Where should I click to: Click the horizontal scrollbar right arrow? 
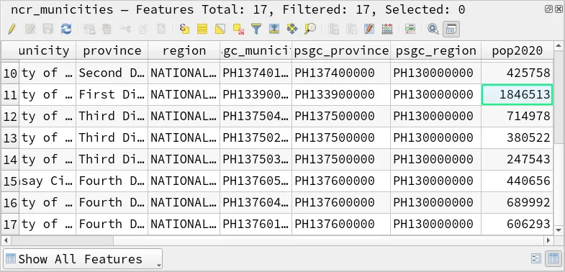tap(548, 240)
